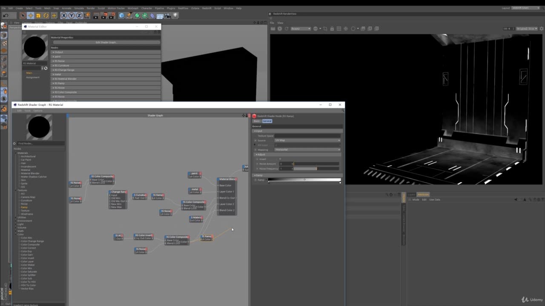Open the Mode menu in Attributes panel
Viewport: 545px width, 306px height.
[416, 200]
